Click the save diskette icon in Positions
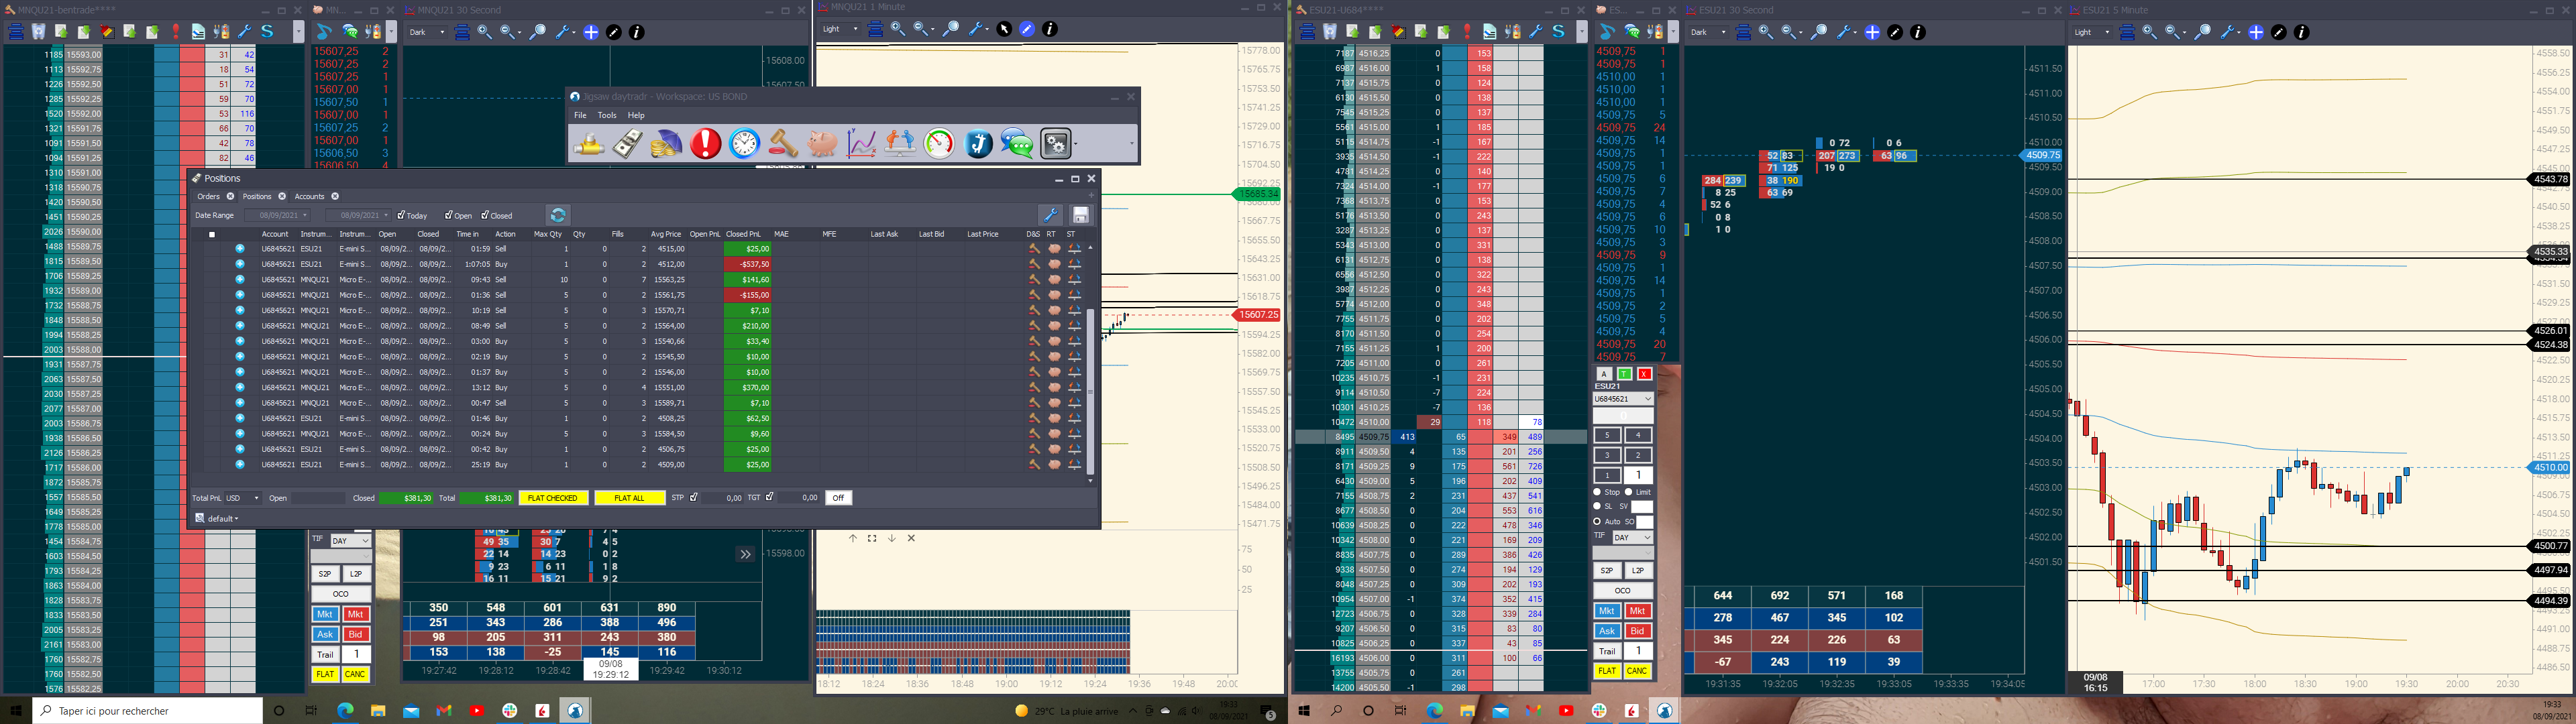 tap(1080, 215)
